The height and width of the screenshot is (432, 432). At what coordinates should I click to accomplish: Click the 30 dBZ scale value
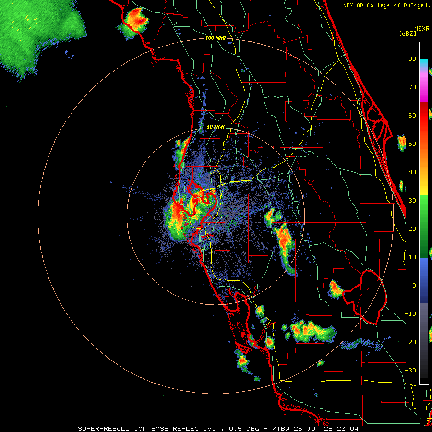[412, 200]
